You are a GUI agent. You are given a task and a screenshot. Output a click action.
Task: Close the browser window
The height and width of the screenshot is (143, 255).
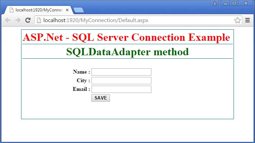[246, 3]
